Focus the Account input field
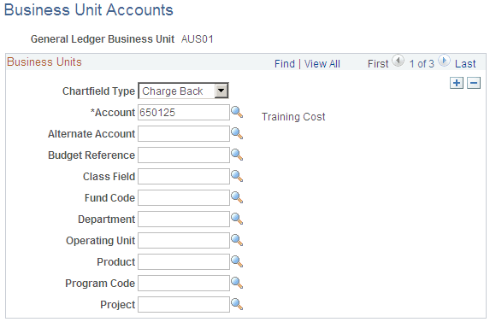The width and height of the screenshot is (490, 322). pyautogui.click(x=184, y=112)
